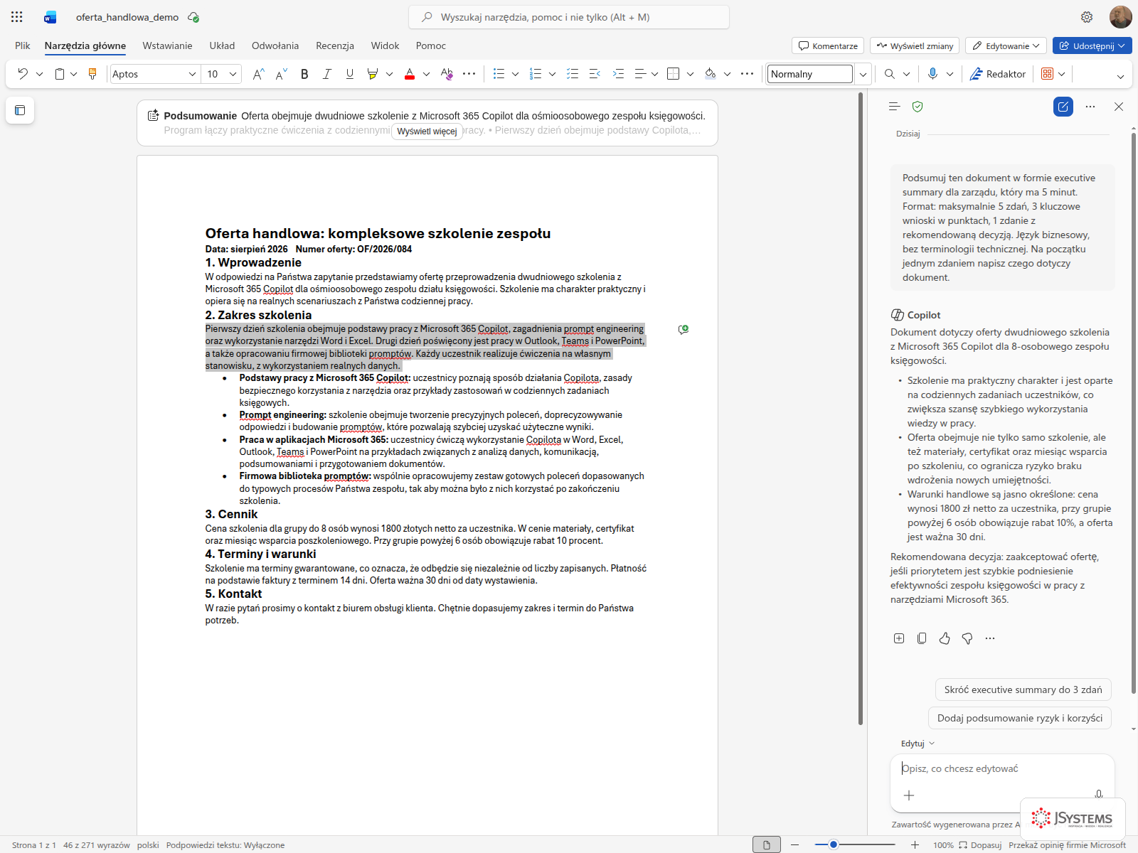1138x853 pixels.
Task: Decrease font size with the smaller A
Action: 282,74
